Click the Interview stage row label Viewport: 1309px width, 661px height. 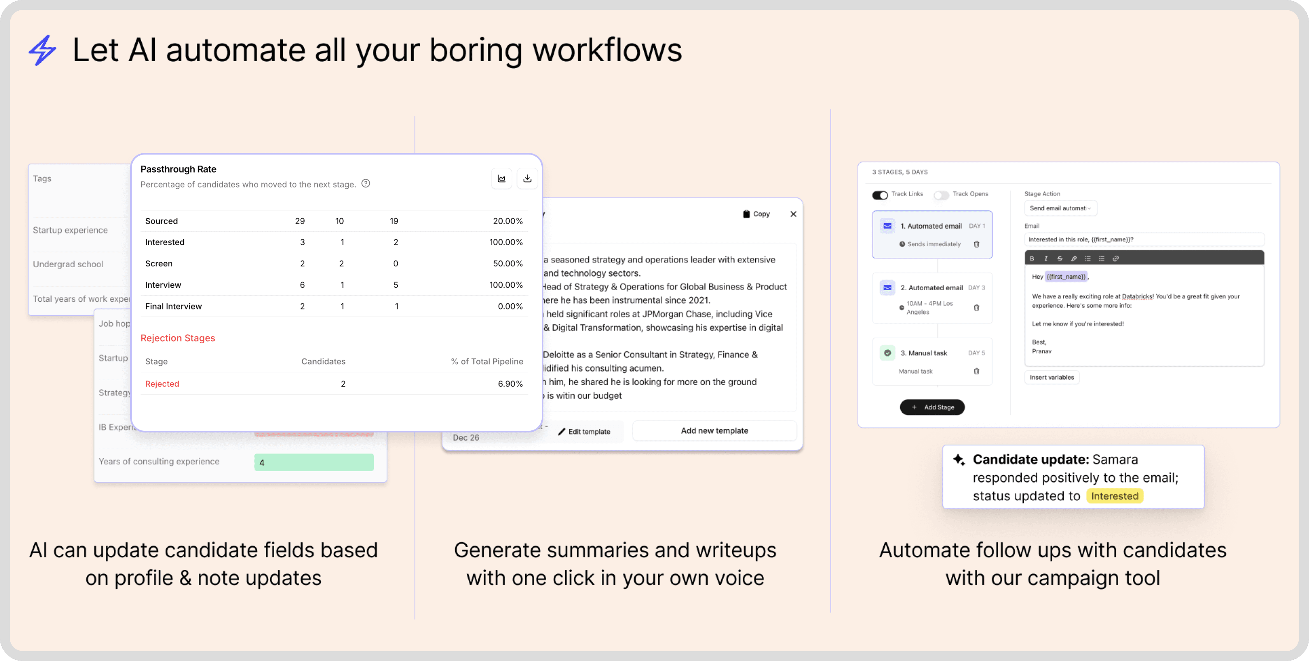pyautogui.click(x=163, y=284)
